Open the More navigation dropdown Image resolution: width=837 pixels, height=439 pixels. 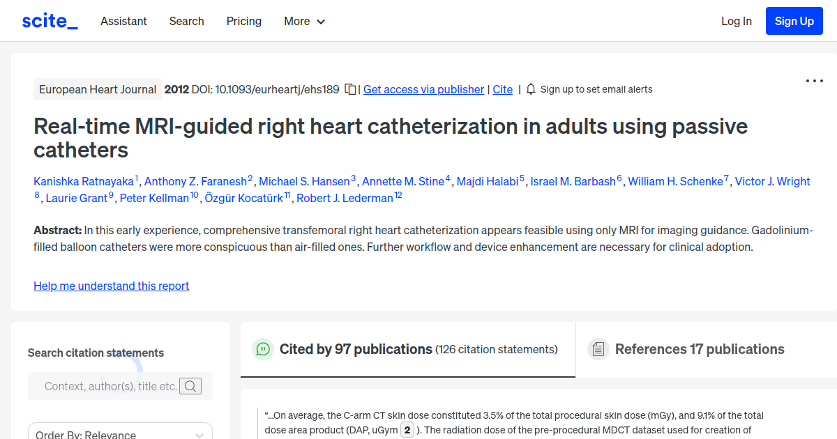coord(304,21)
